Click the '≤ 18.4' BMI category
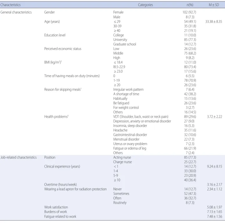This screenshot has width=225, height=223. pos(118,62)
